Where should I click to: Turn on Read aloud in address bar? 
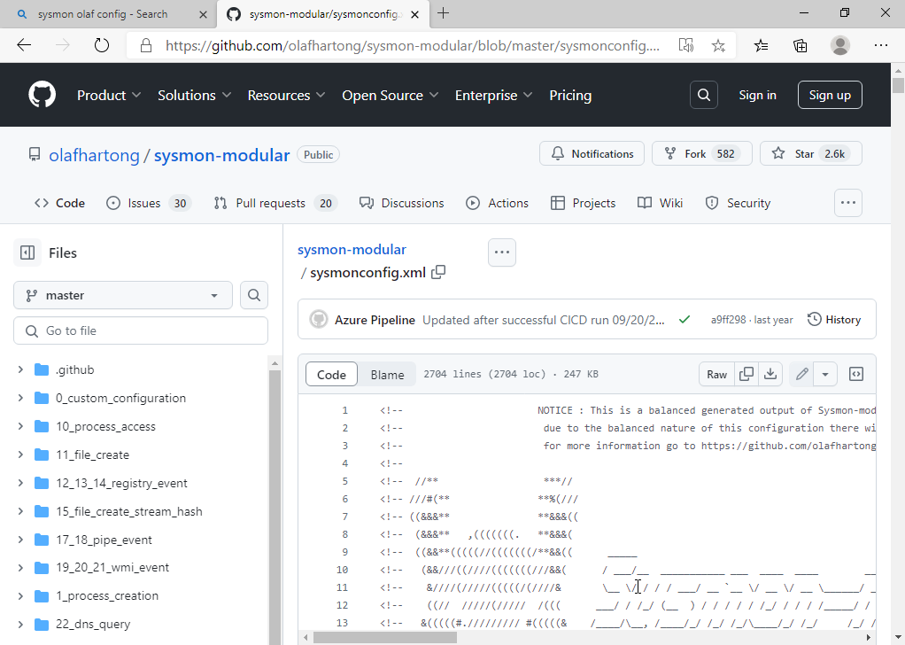(x=686, y=45)
